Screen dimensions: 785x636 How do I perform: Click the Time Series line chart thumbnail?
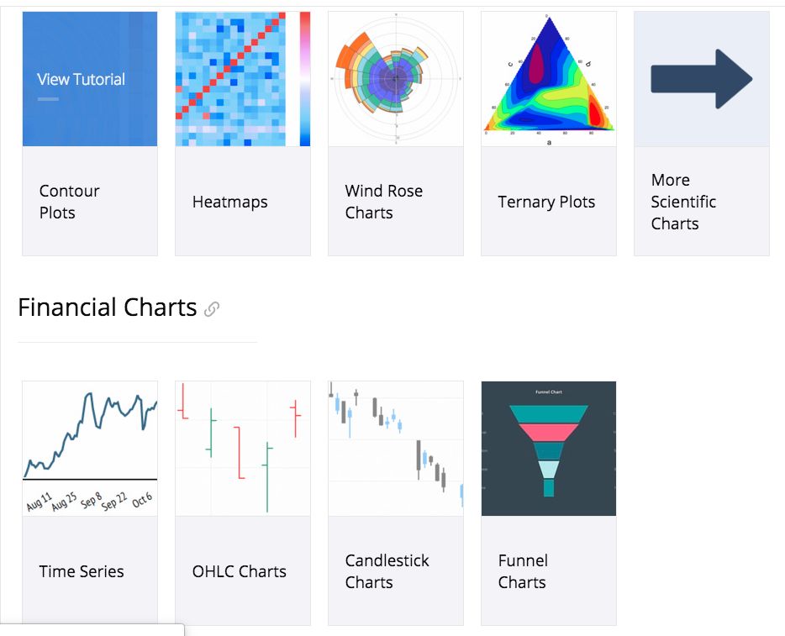(x=90, y=449)
